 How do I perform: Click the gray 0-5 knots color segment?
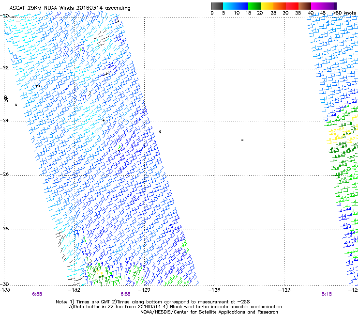[217, 6]
